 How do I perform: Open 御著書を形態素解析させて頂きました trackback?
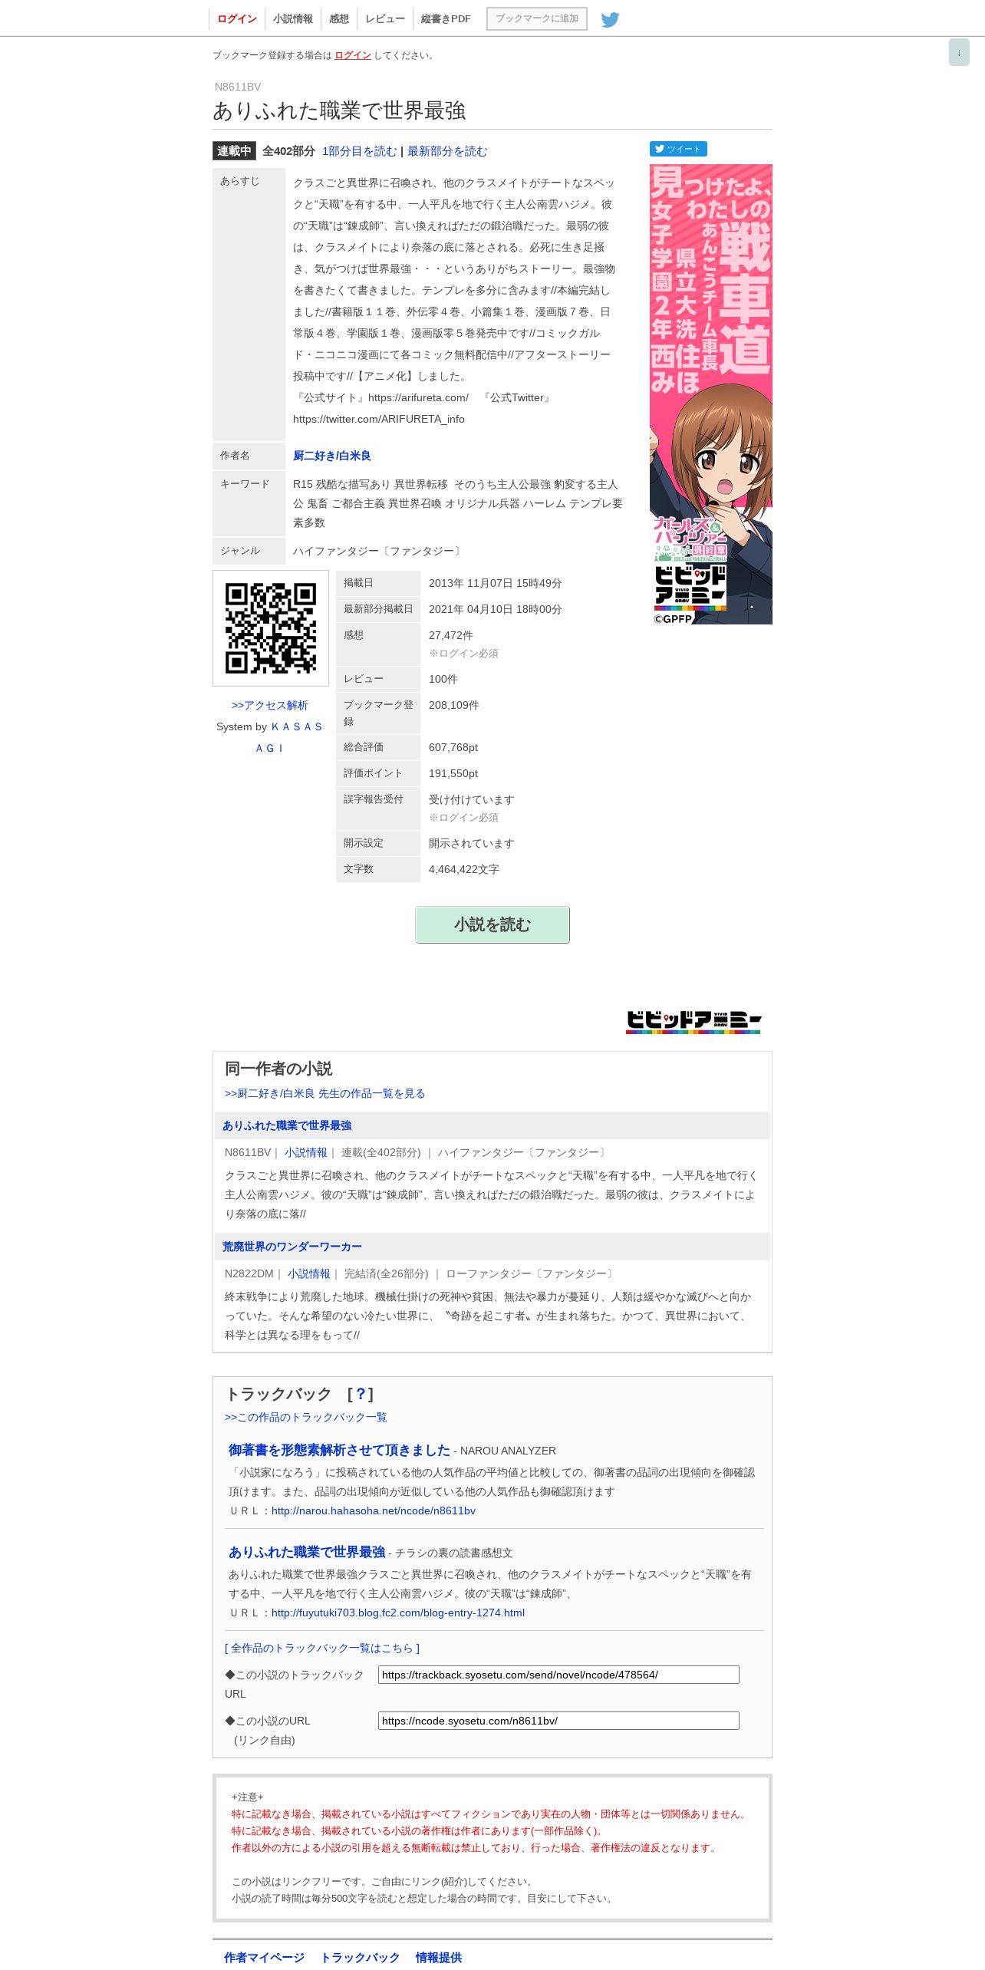click(339, 1450)
